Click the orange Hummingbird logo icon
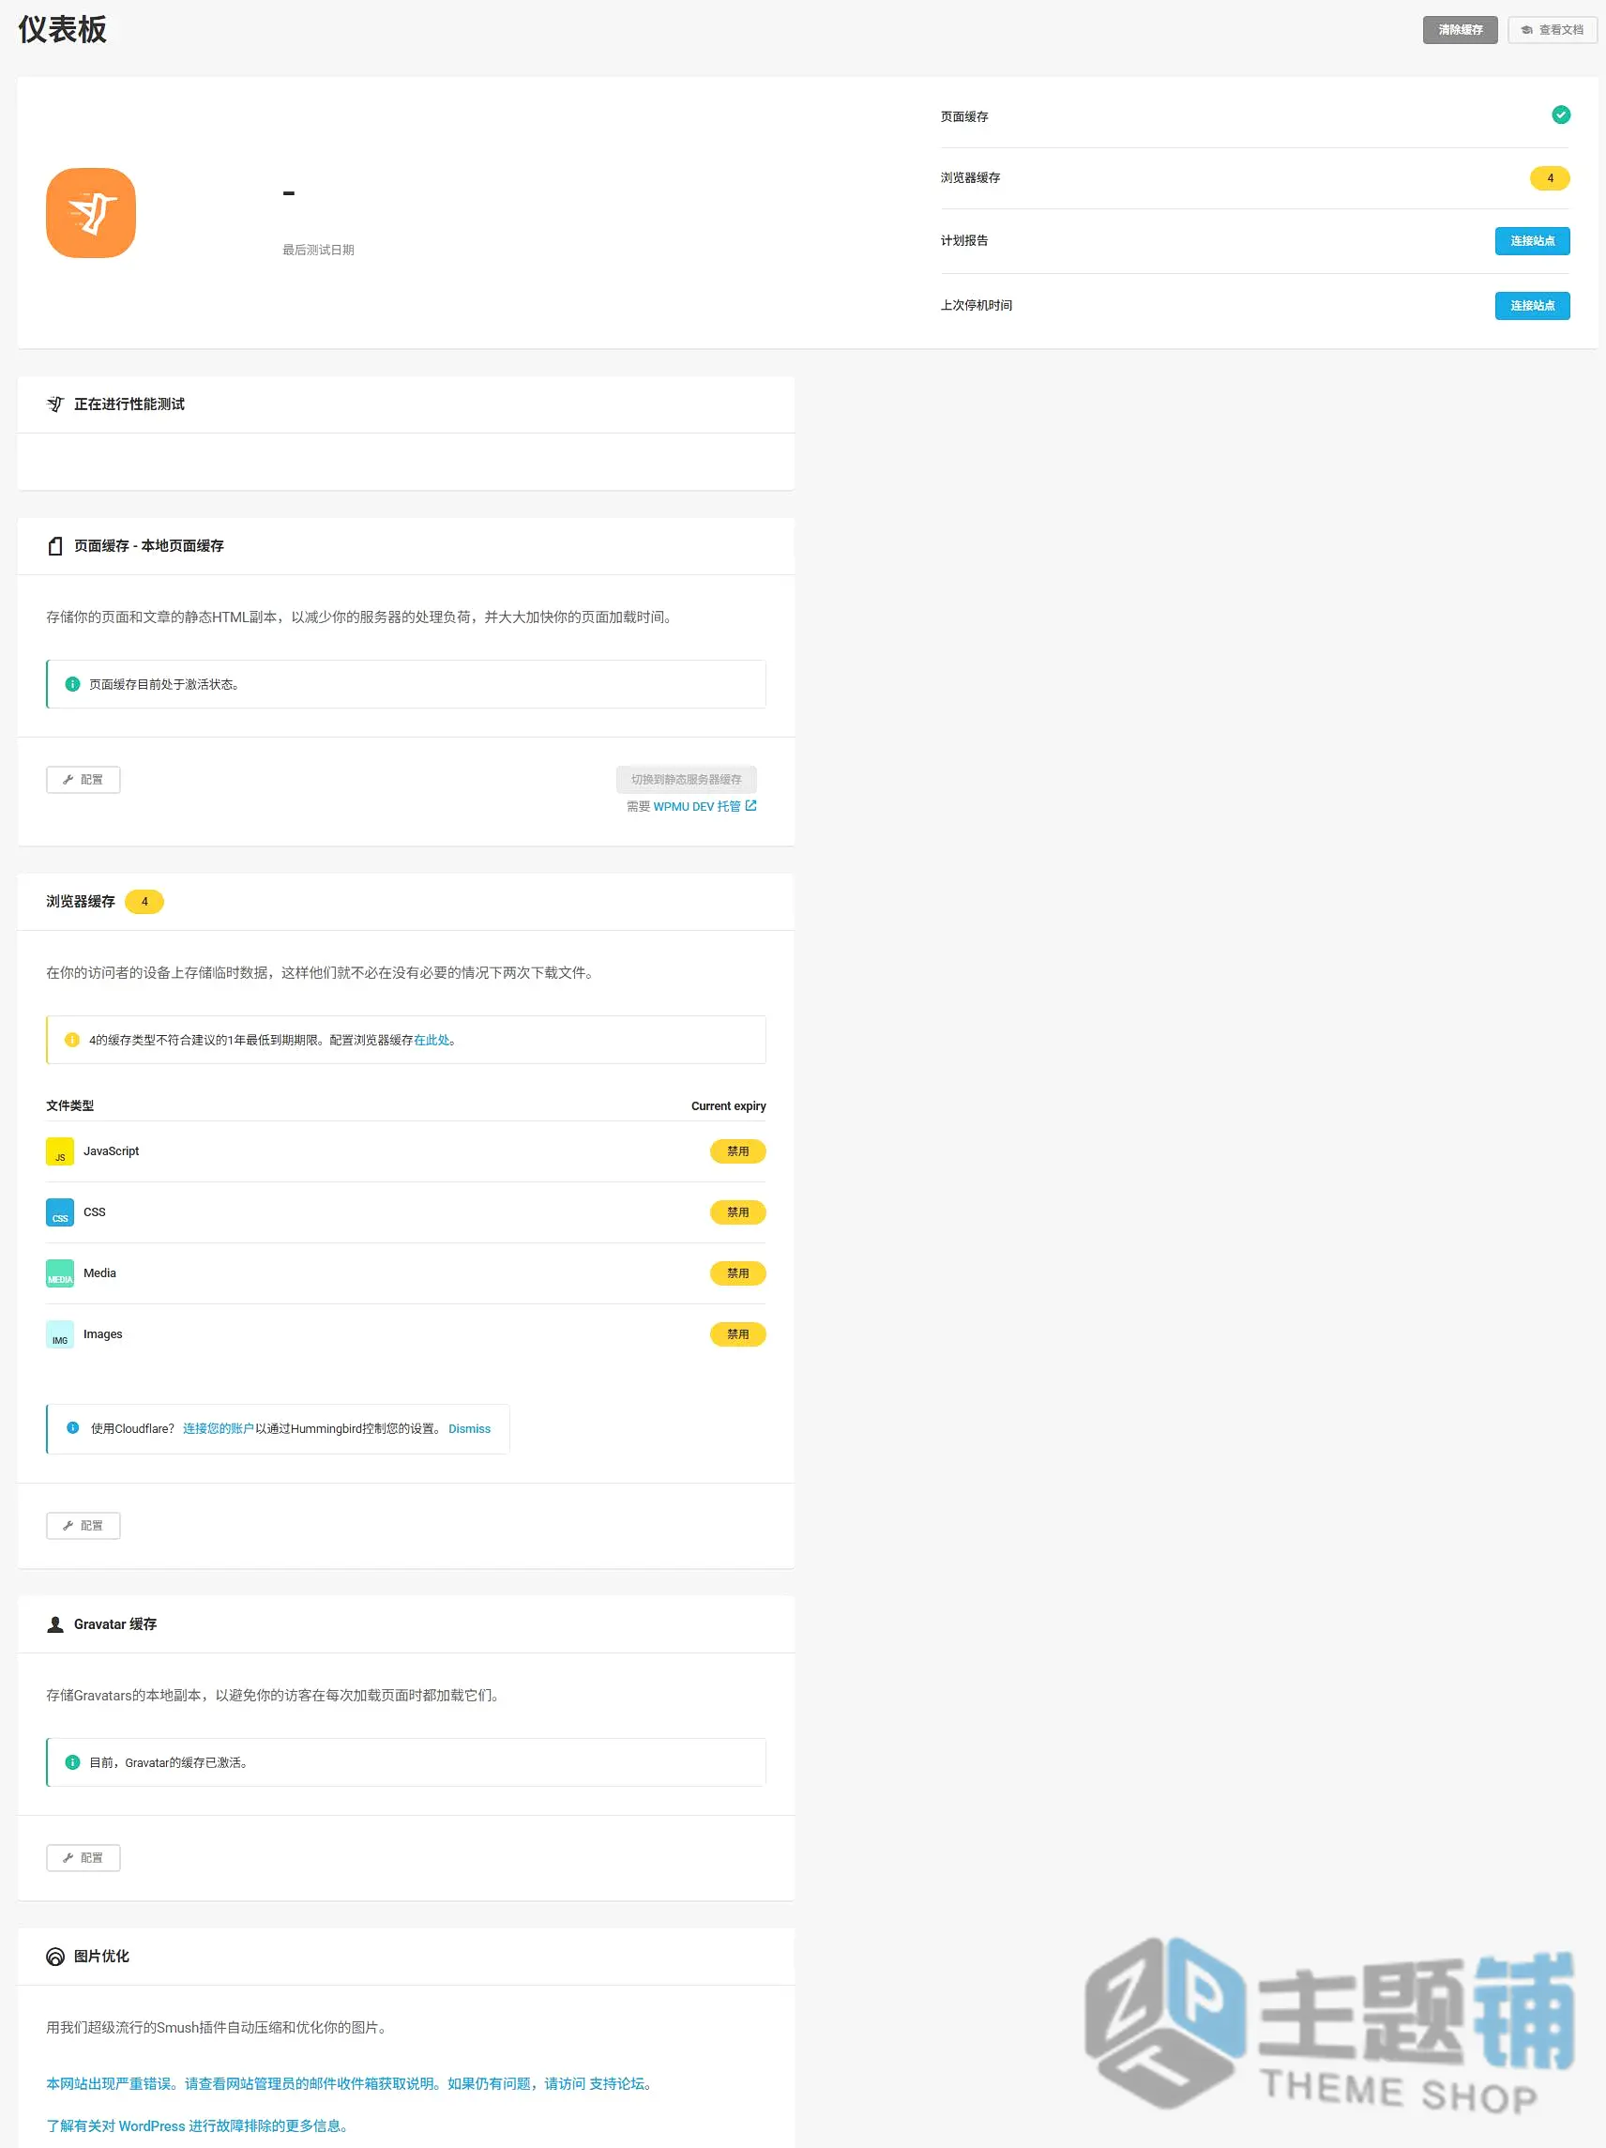The height and width of the screenshot is (2148, 1606). click(90, 213)
